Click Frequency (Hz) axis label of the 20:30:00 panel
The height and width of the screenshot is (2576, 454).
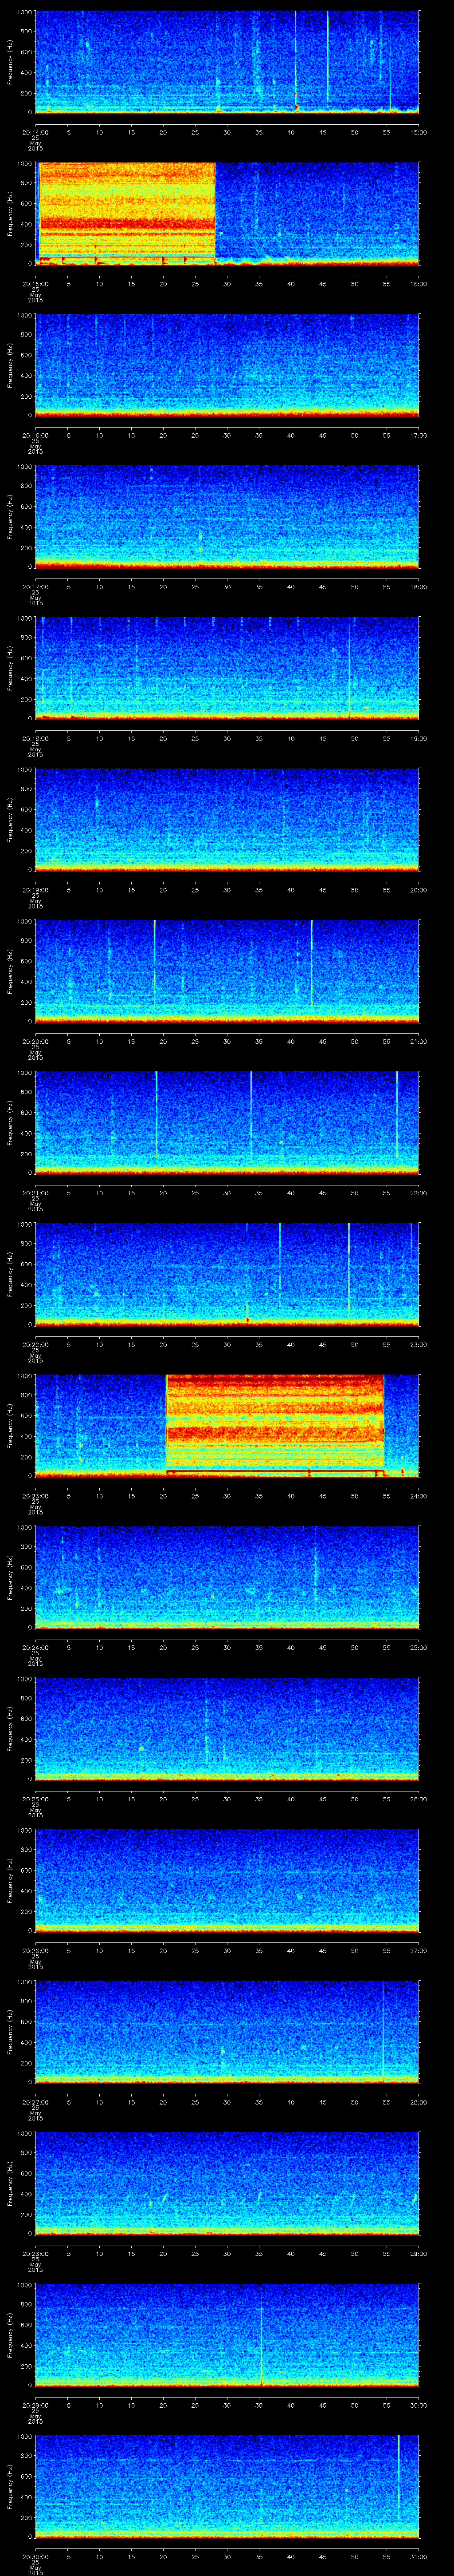point(10,2486)
